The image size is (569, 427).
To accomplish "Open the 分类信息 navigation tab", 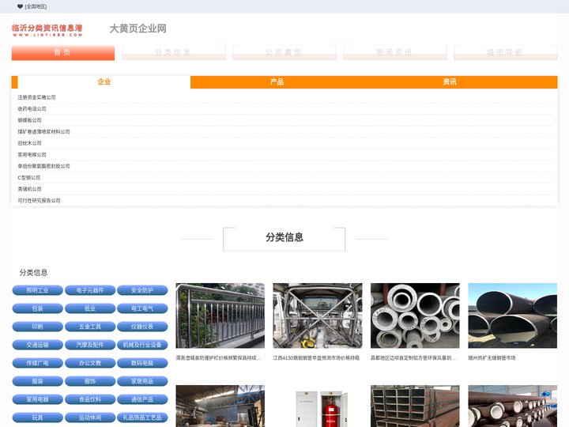I will 173,53.
